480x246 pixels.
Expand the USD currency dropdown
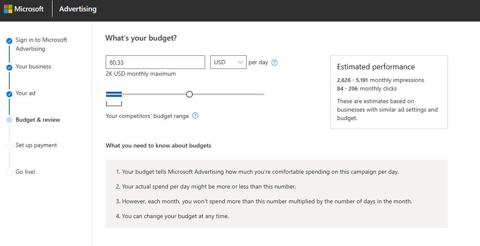pyautogui.click(x=228, y=63)
